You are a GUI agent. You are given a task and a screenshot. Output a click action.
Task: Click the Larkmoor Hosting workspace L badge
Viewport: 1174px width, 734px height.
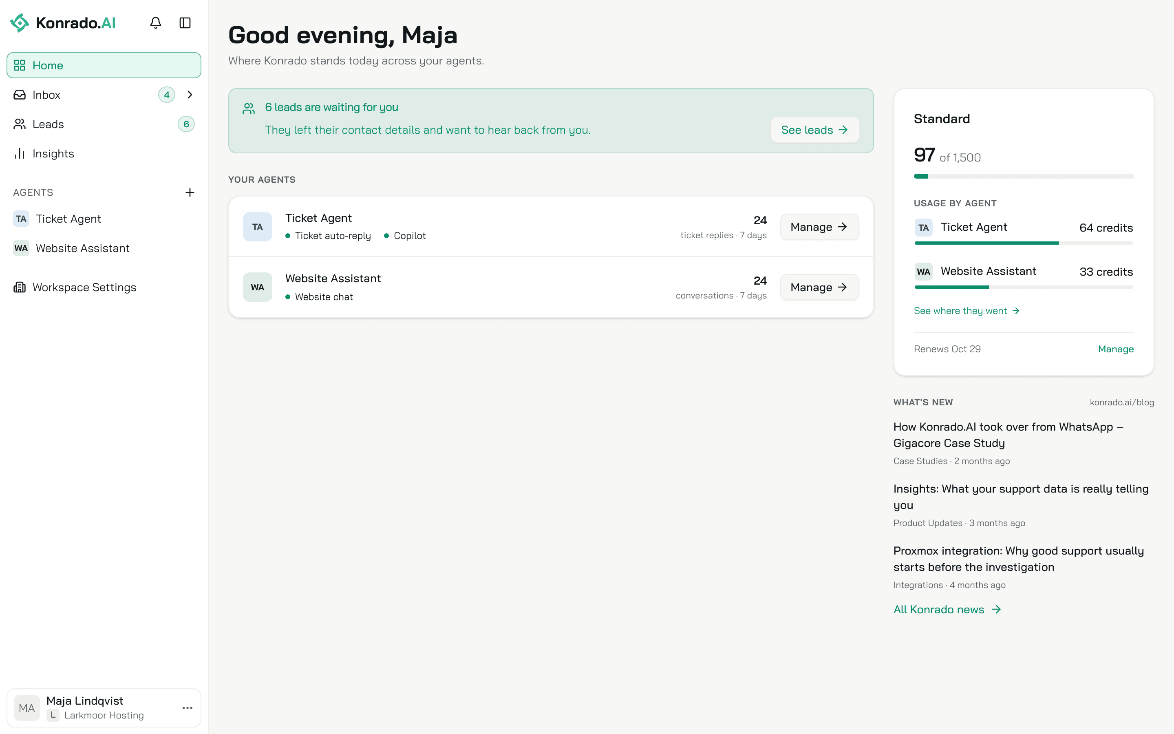pyautogui.click(x=53, y=715)
